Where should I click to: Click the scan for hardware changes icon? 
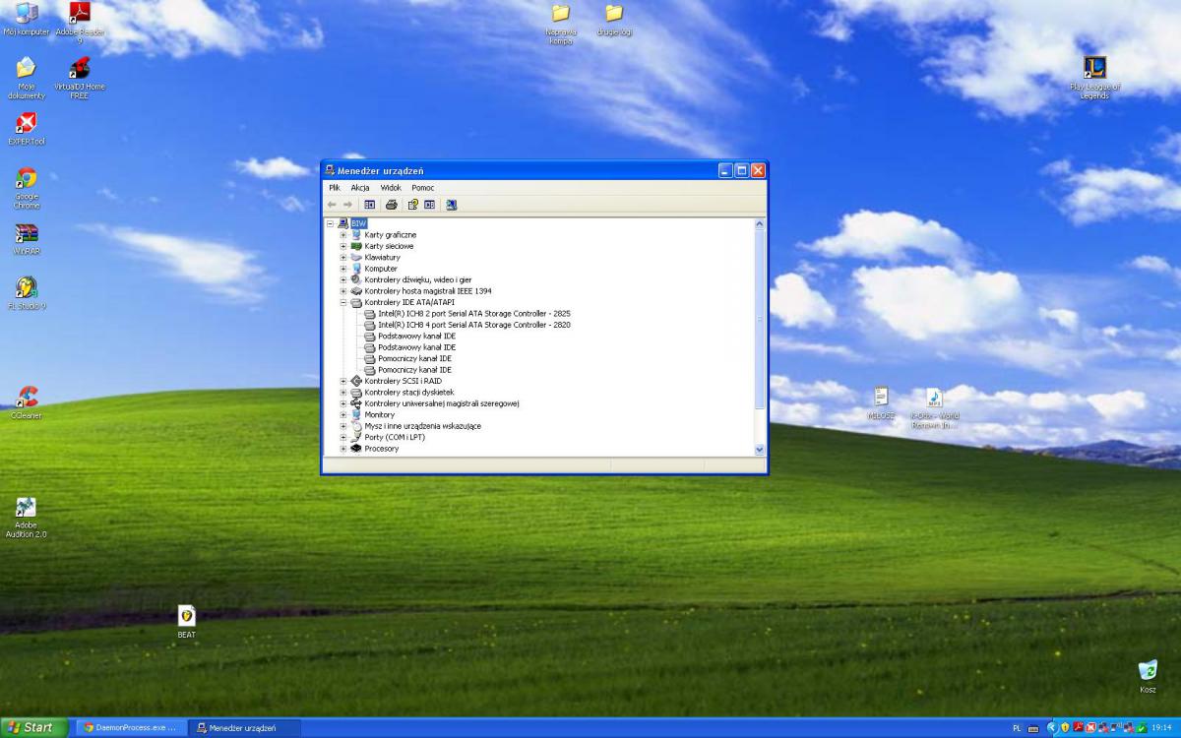[451, 205]
